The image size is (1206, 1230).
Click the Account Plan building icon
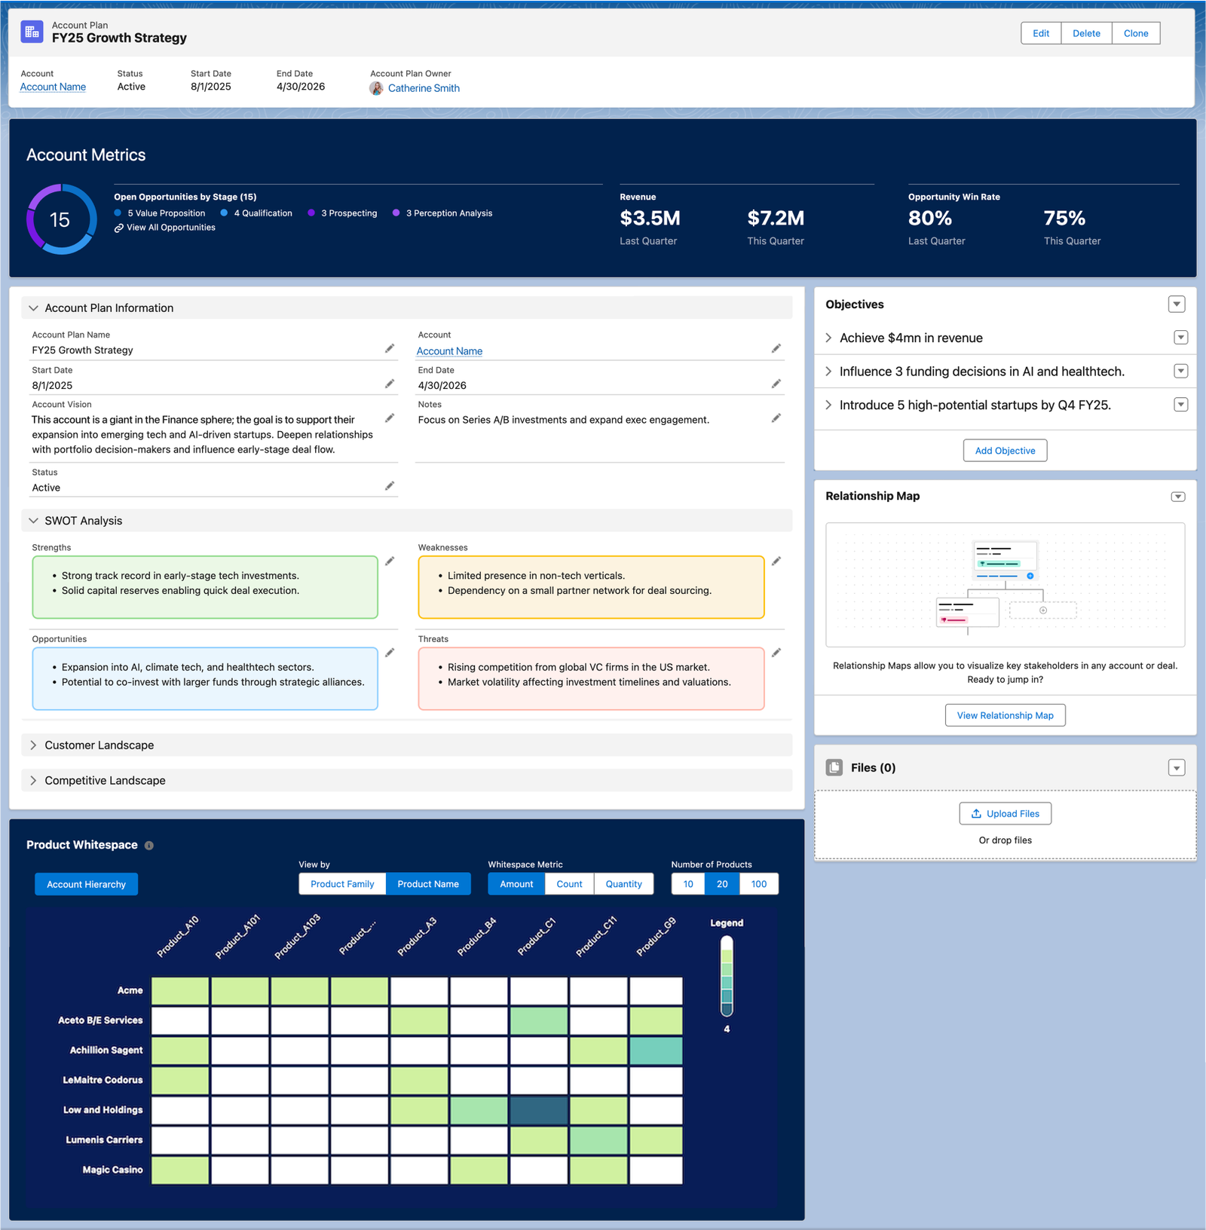32,32
